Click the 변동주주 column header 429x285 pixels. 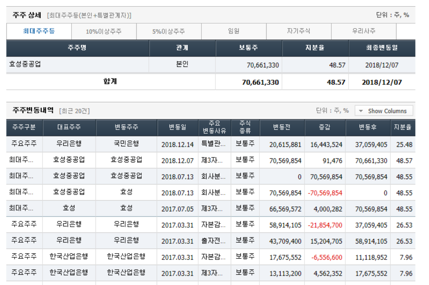(x=126, y=127)
